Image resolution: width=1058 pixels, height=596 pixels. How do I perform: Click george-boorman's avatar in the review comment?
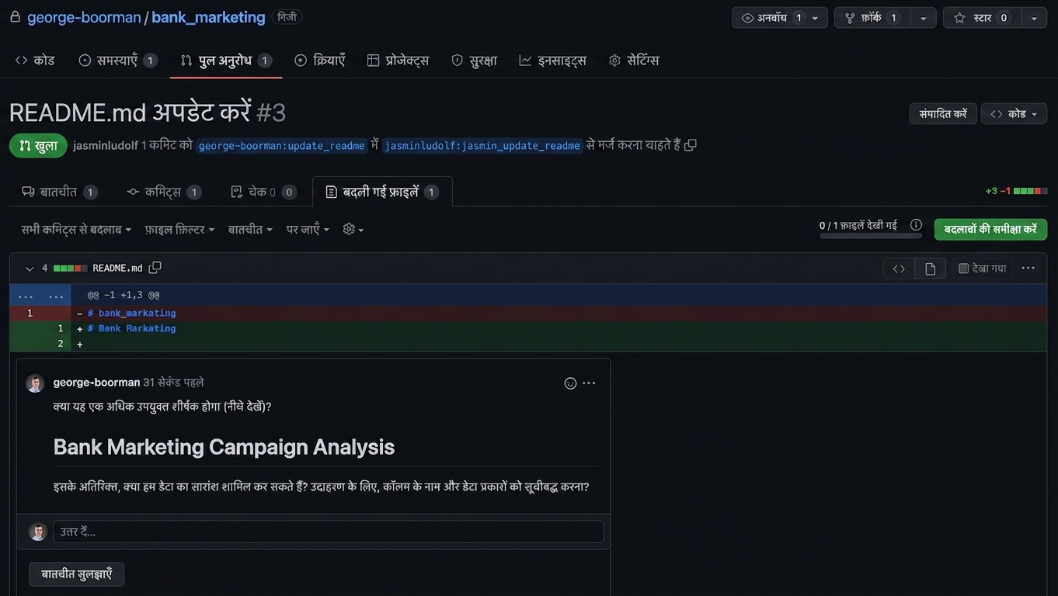(x=35, y=383)
